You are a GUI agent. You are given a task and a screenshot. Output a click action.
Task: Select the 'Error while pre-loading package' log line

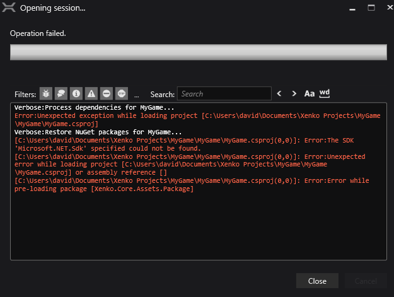[x=192, y=185]
